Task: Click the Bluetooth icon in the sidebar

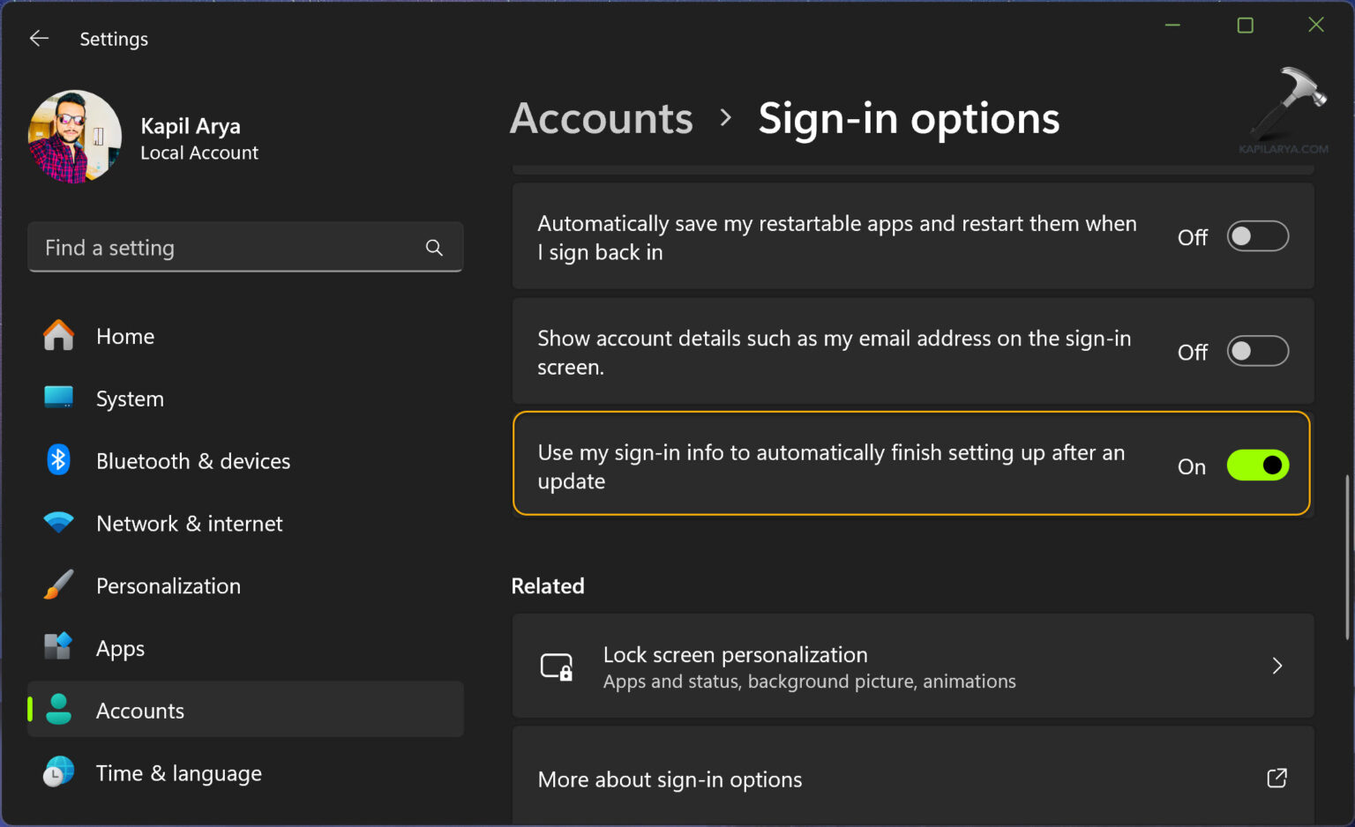Action: [59, 460]
